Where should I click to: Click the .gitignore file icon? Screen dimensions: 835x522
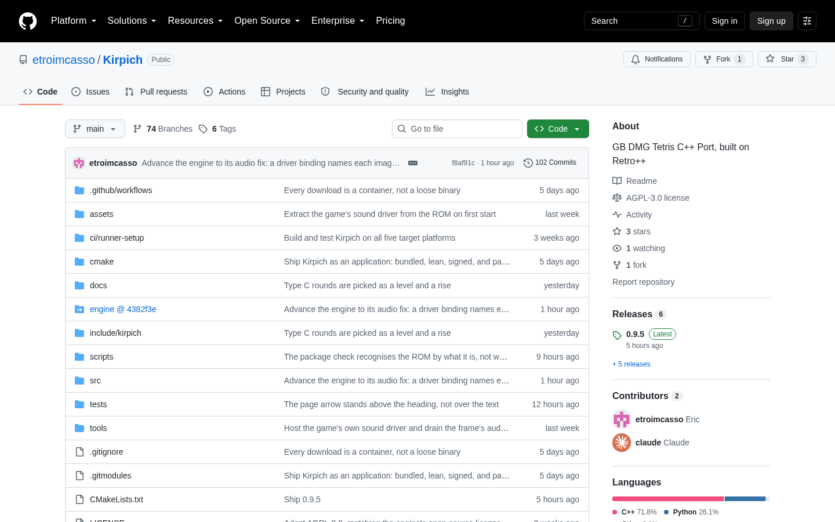coord(79,452)
